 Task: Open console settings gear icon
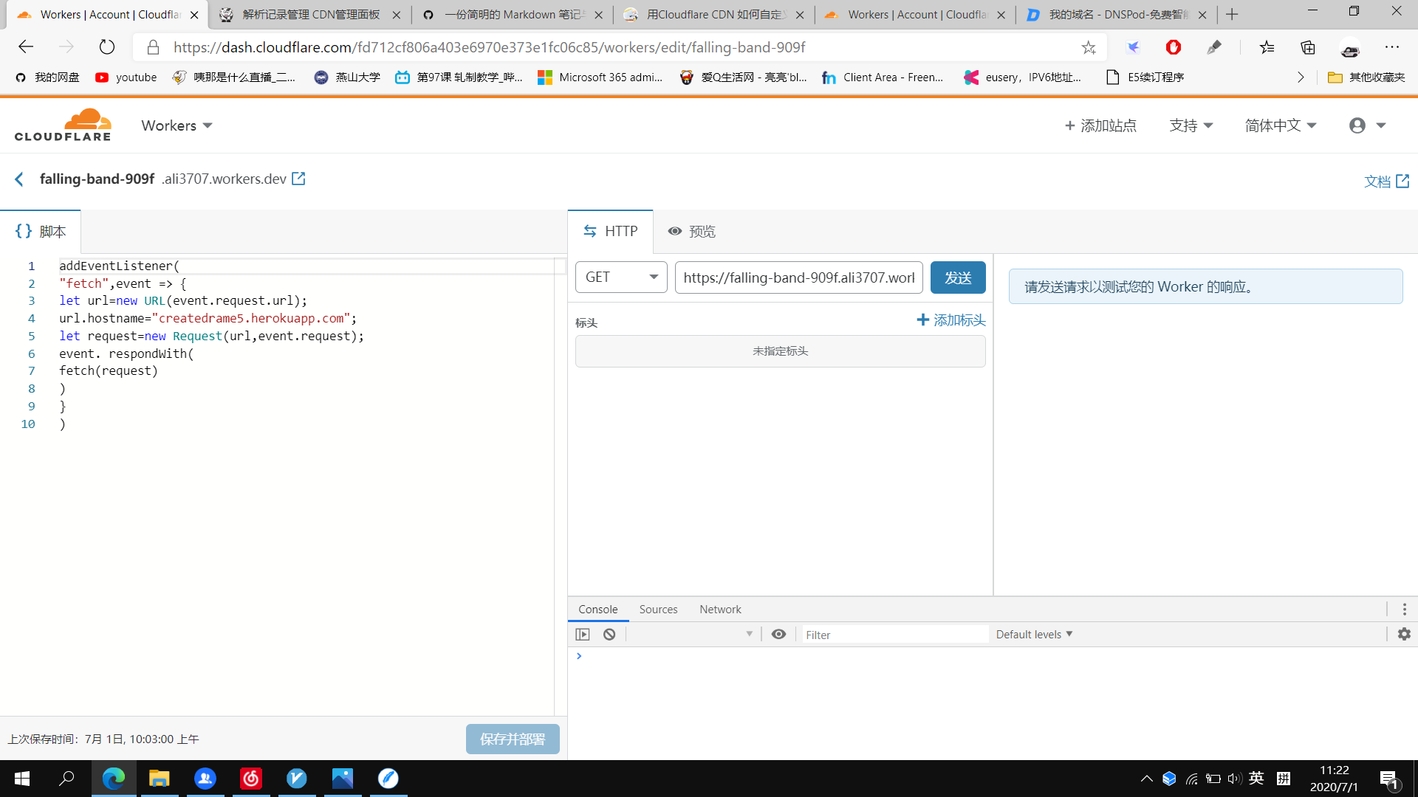pos(1404,635)
